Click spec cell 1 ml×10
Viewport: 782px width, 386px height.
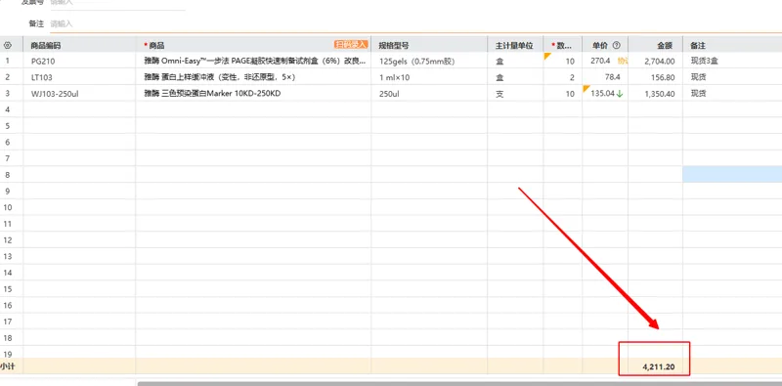429,77
